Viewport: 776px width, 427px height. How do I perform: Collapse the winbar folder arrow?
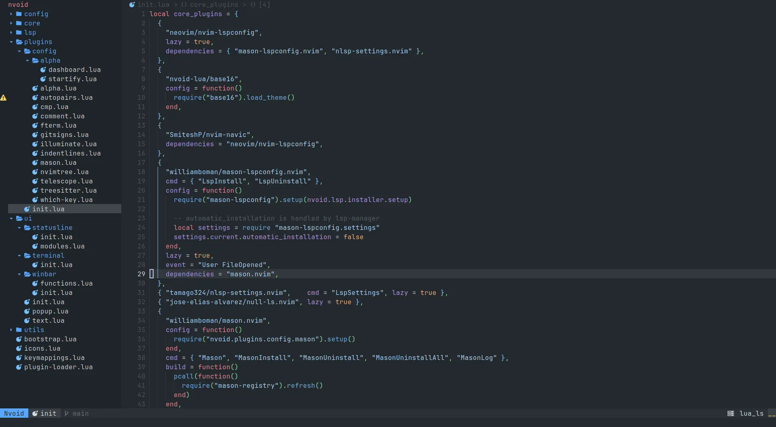click(x=19, y=274)
